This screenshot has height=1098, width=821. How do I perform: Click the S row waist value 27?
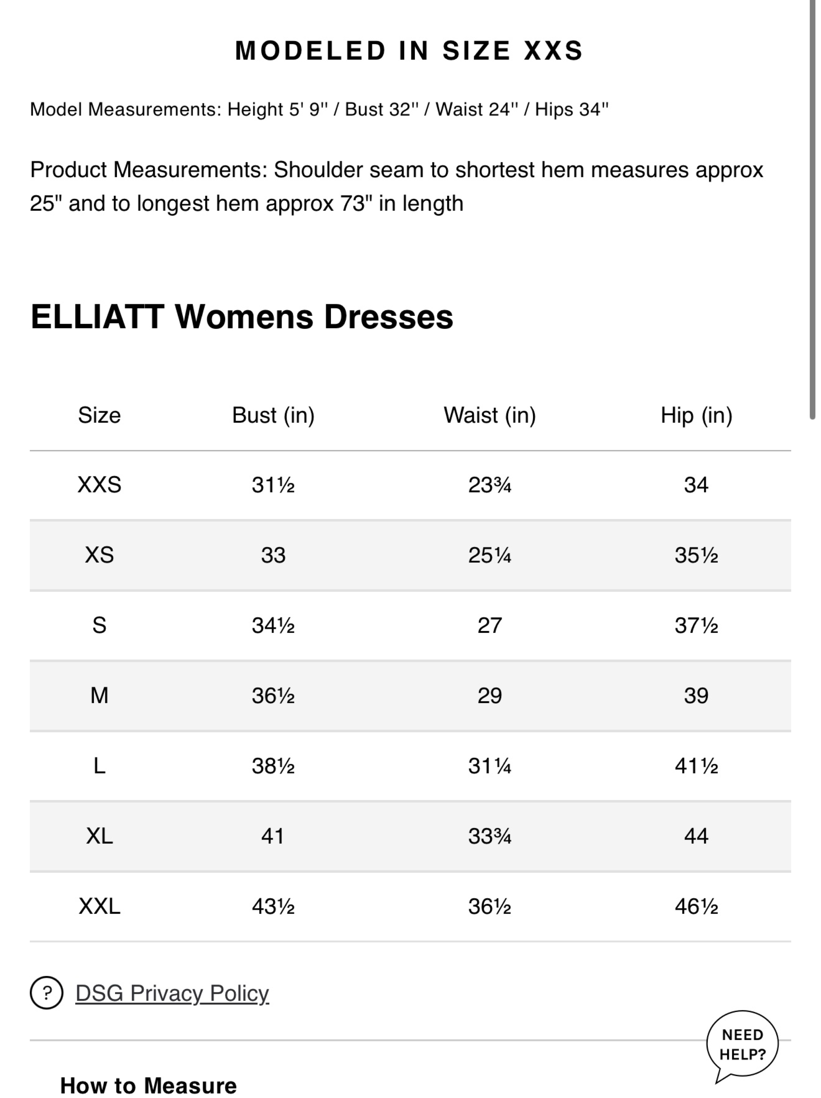(x=490, y=625)
